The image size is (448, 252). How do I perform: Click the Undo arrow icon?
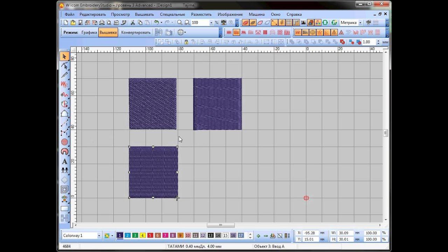click(156, 23)
